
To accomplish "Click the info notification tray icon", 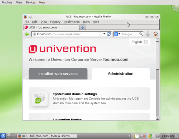I will (x=158, y=136).
